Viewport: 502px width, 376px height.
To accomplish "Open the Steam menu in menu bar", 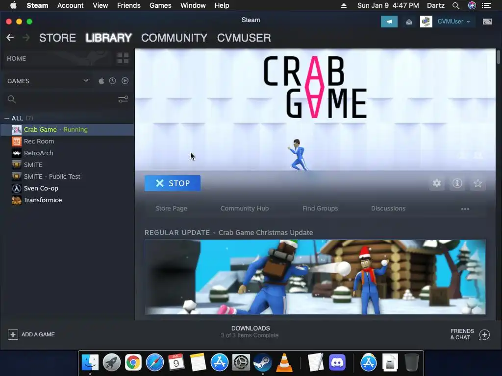I will [x=37, y=5].
